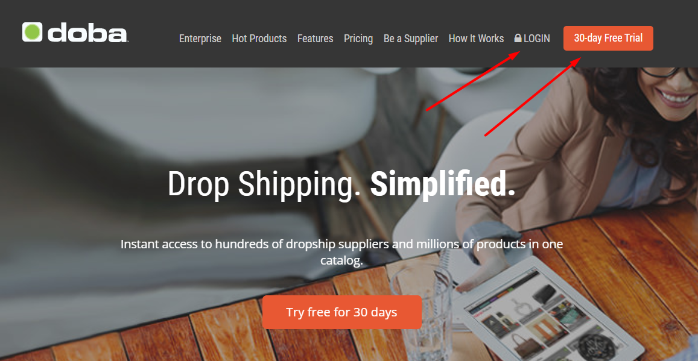Image resolution: width=698 pixels, height=361 pixels.
Task: Open How It Works link
Action: coord(477,39)
